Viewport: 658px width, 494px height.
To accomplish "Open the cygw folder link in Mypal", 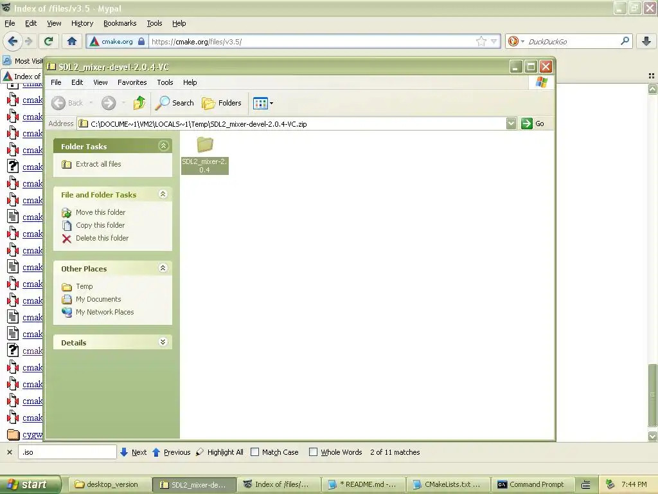I will [32, 435].
